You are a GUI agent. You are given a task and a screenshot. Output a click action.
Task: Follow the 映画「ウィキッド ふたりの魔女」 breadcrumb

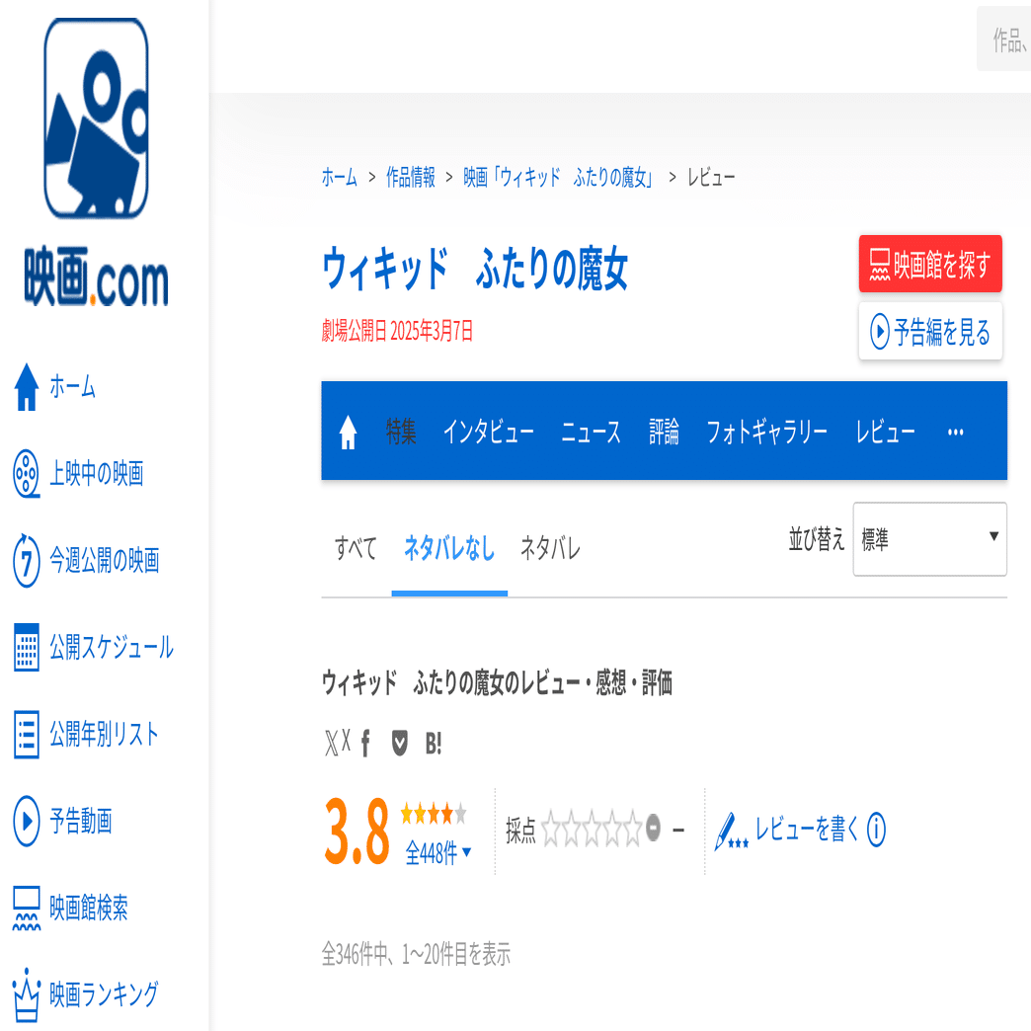coord(558,177)
